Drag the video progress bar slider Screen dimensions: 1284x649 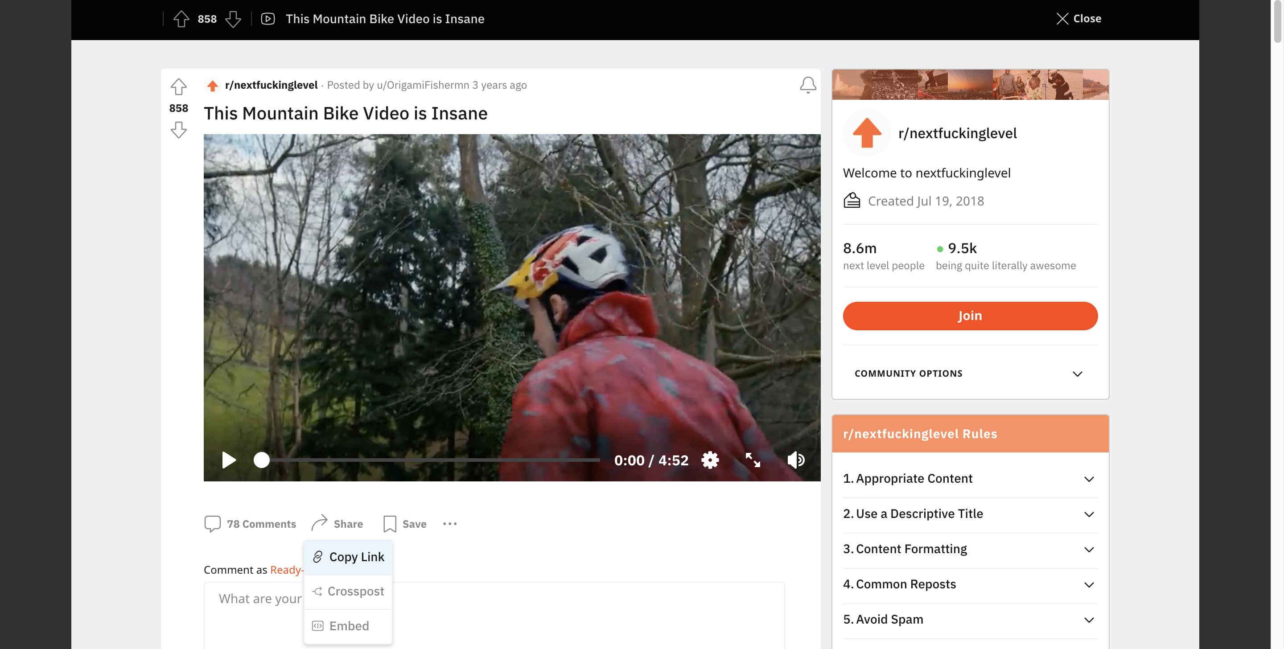pyautogui.click(x=261, y=460)
